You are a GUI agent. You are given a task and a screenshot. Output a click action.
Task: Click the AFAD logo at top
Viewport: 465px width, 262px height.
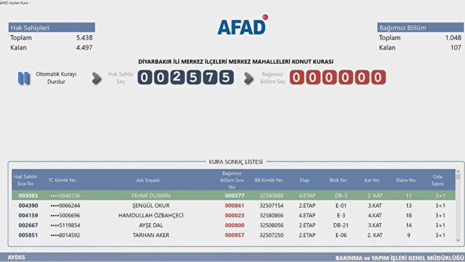[x=242, y=25]
